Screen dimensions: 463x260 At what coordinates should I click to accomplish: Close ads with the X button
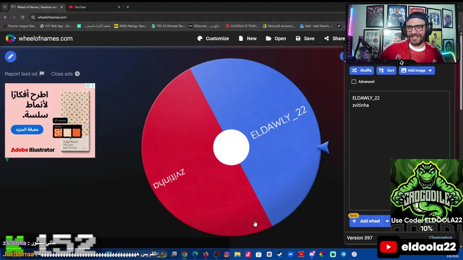tap(77, 74)
